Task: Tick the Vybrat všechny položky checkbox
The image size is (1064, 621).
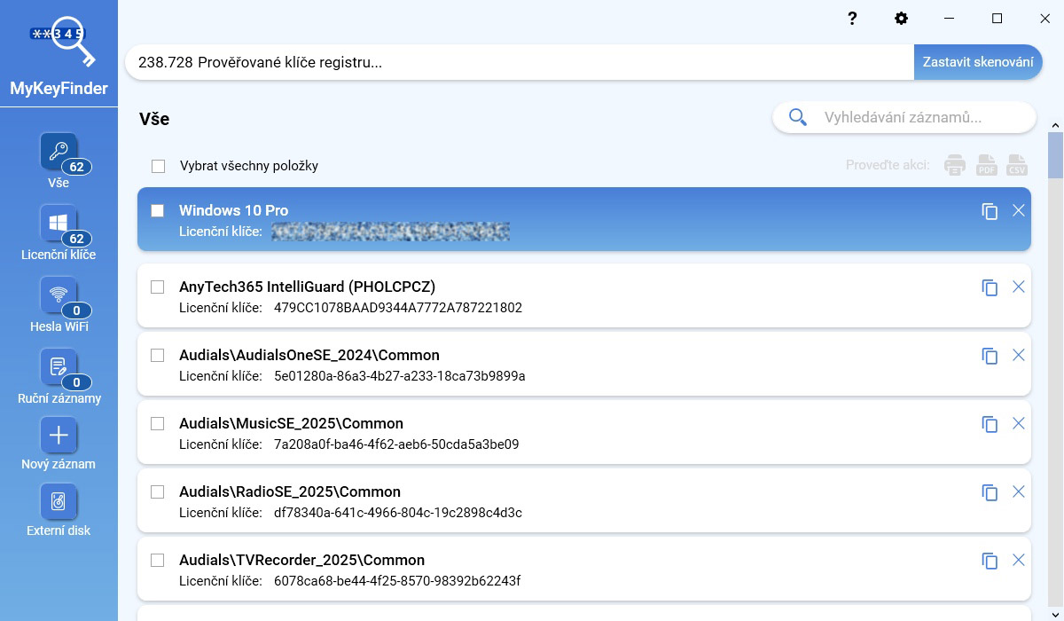Action: click(x=158, y=166)
